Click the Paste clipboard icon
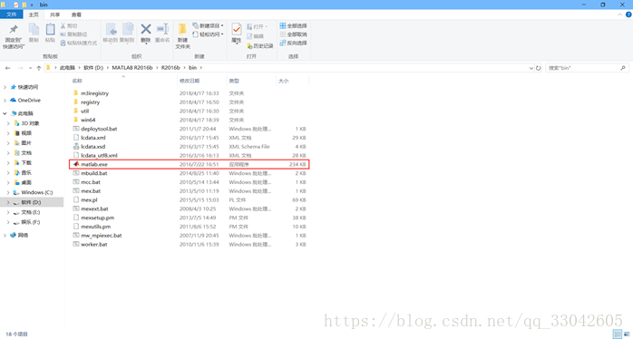Screen dimensions: 633x339 (x=50, y=30)
